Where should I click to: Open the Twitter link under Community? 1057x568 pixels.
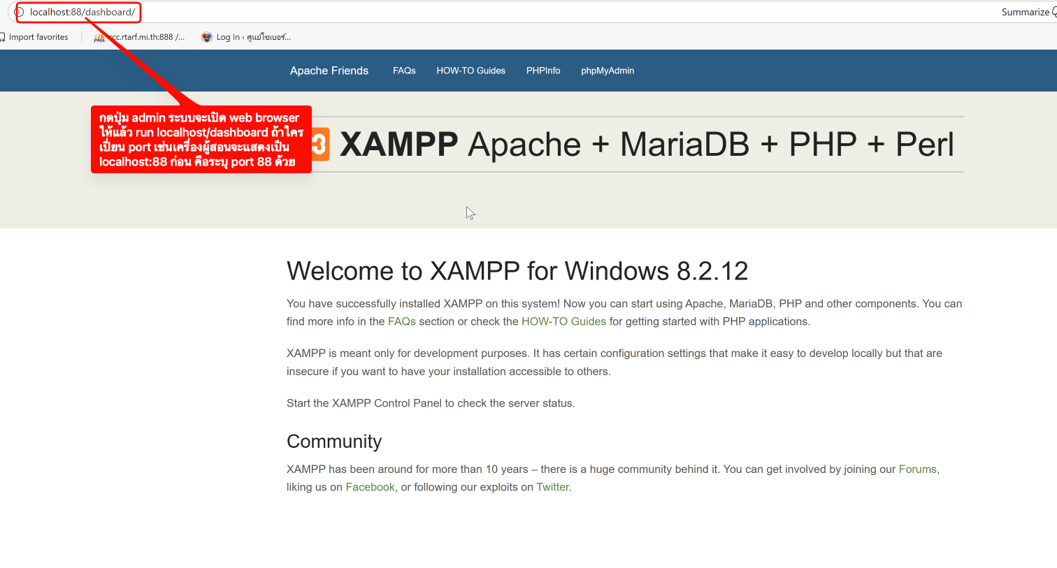(x=552, y=487)
